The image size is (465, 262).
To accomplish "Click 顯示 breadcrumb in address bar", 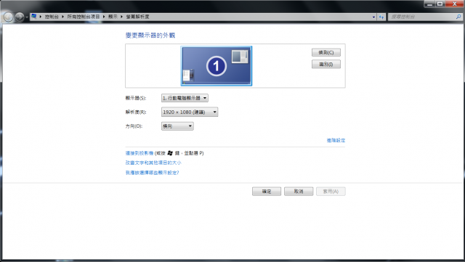I will (x=113, y=17).
